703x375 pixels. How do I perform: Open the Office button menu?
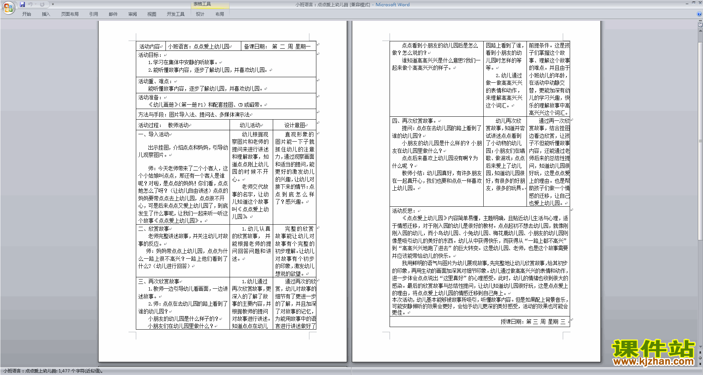tap(8, 8)
